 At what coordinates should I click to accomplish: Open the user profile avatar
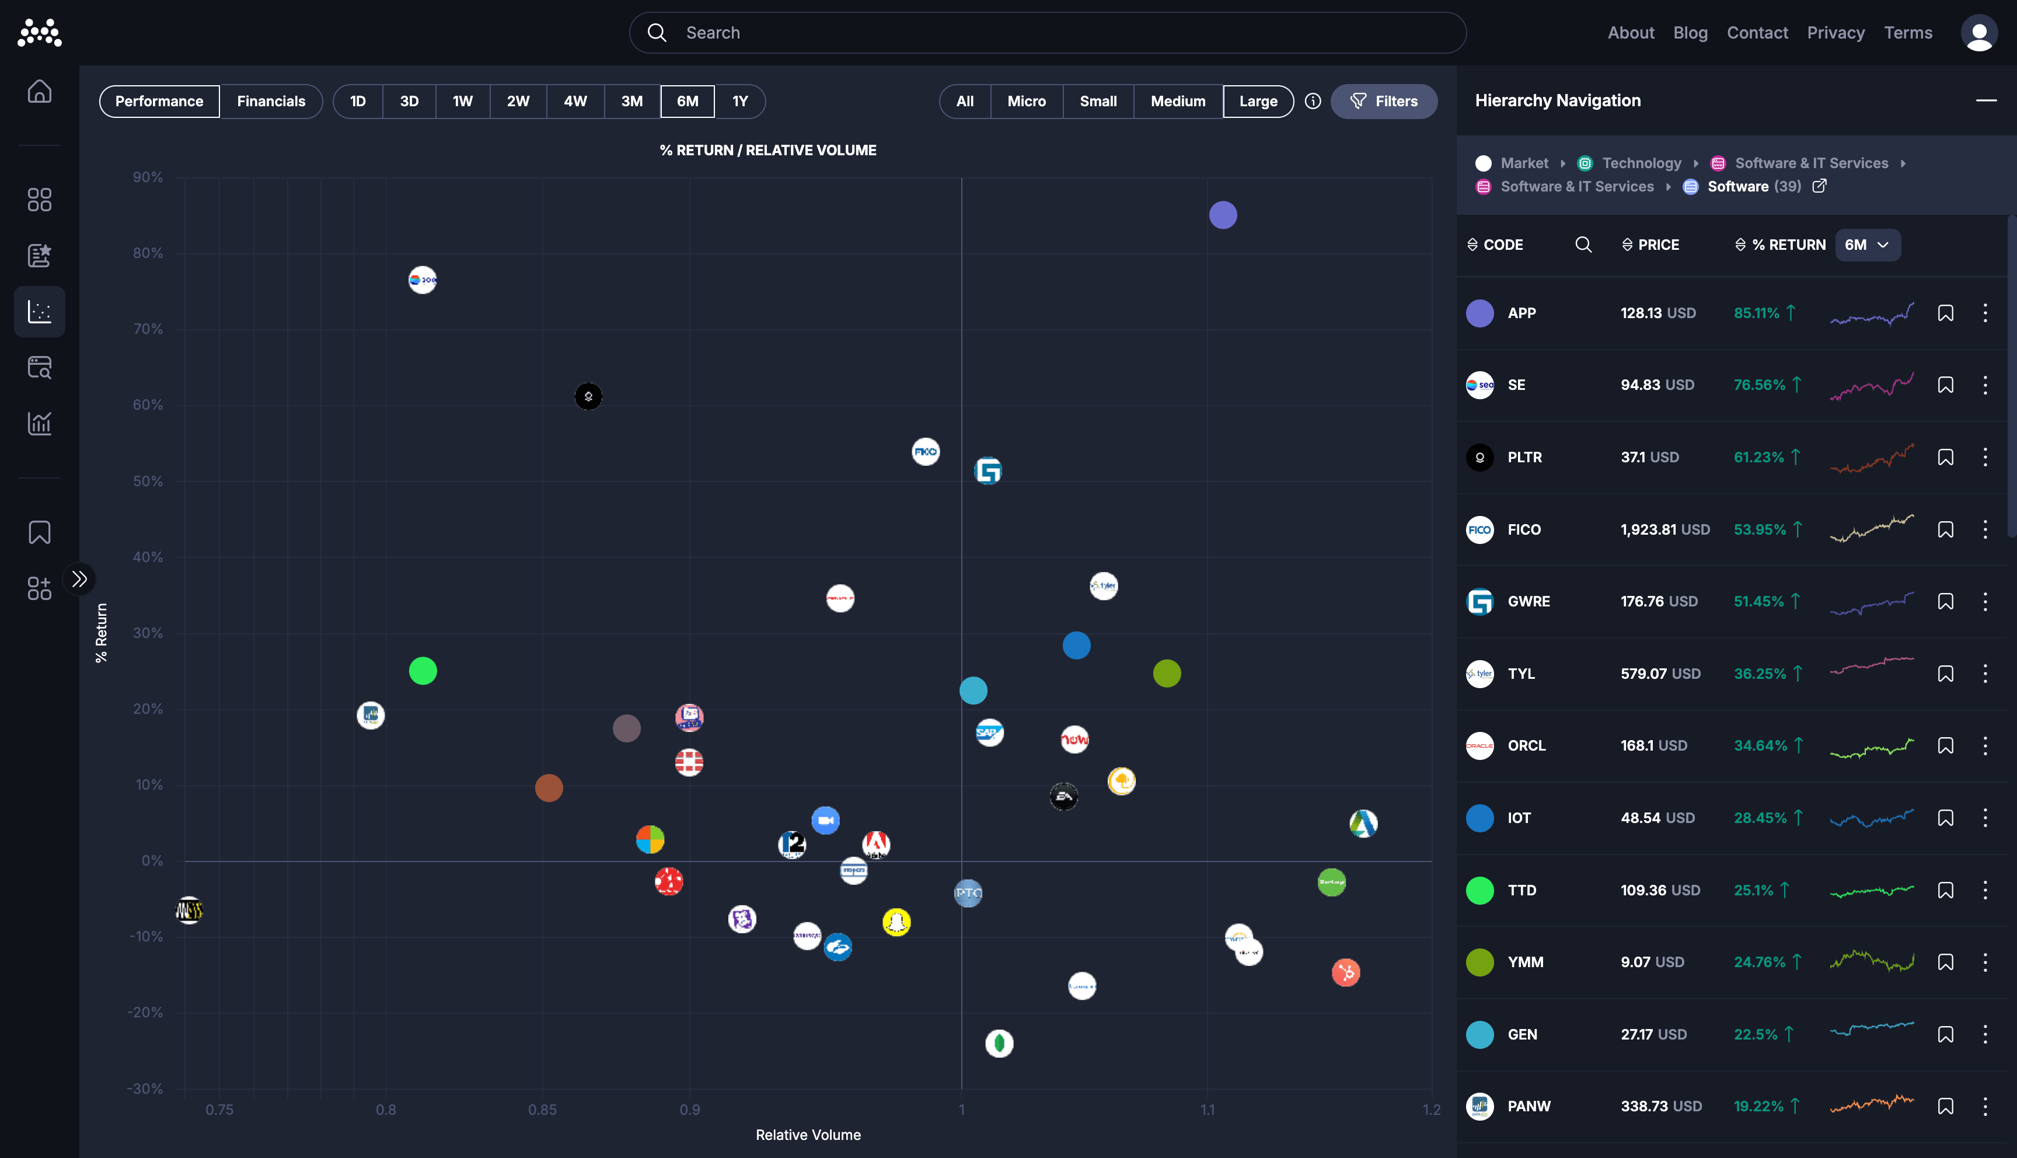click(1979, 33)
